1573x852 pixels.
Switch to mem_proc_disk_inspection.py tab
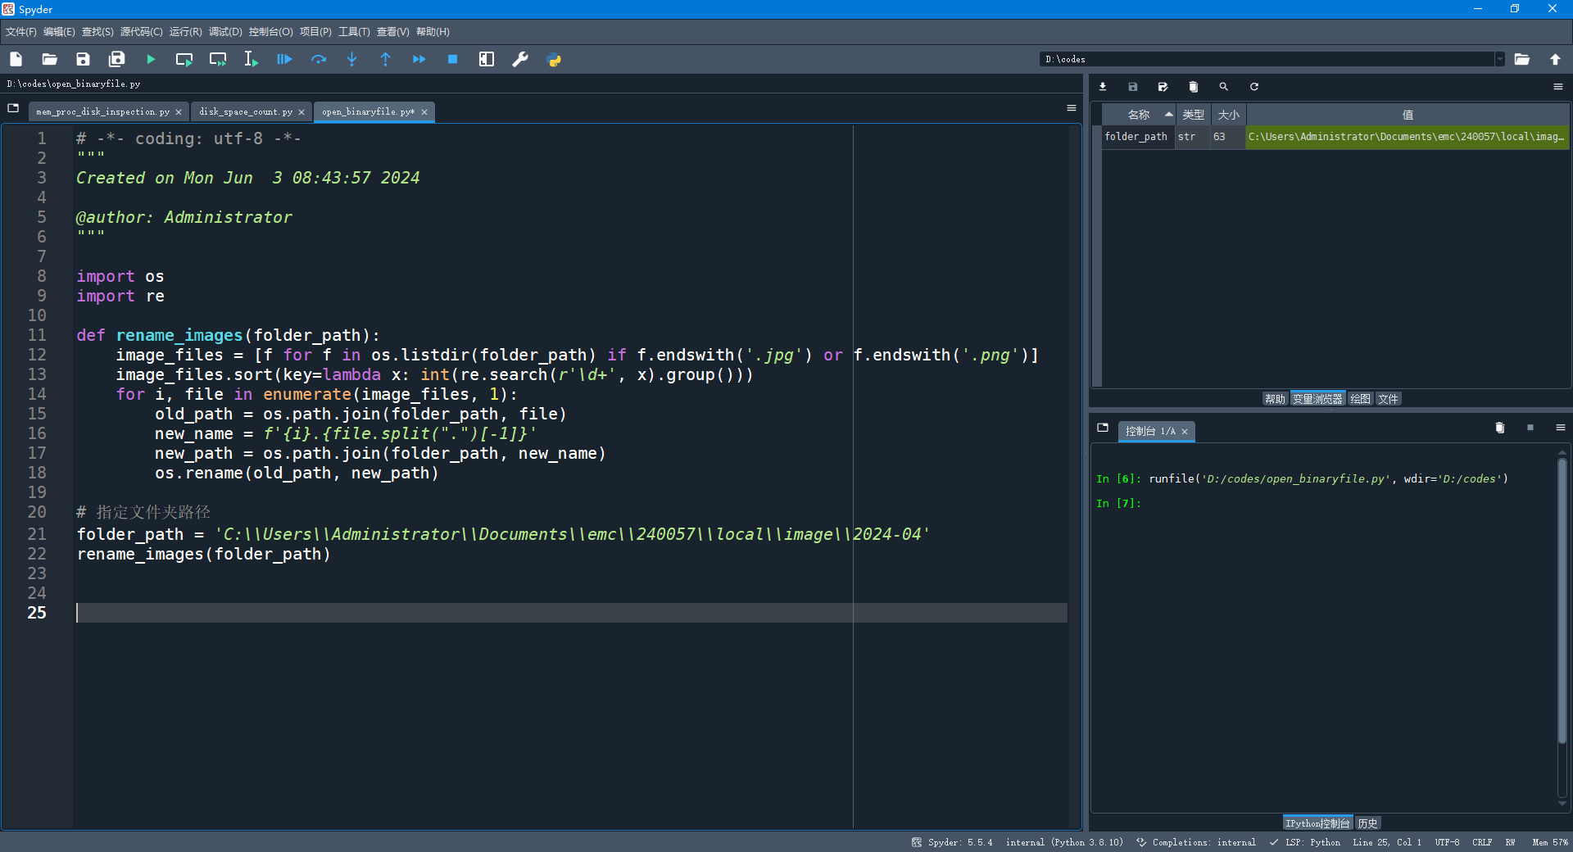102,112
